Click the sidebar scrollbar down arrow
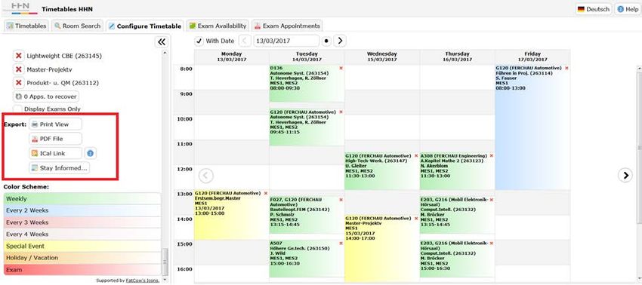The height and width of the screenshot is (285, 642). [165, 280]
